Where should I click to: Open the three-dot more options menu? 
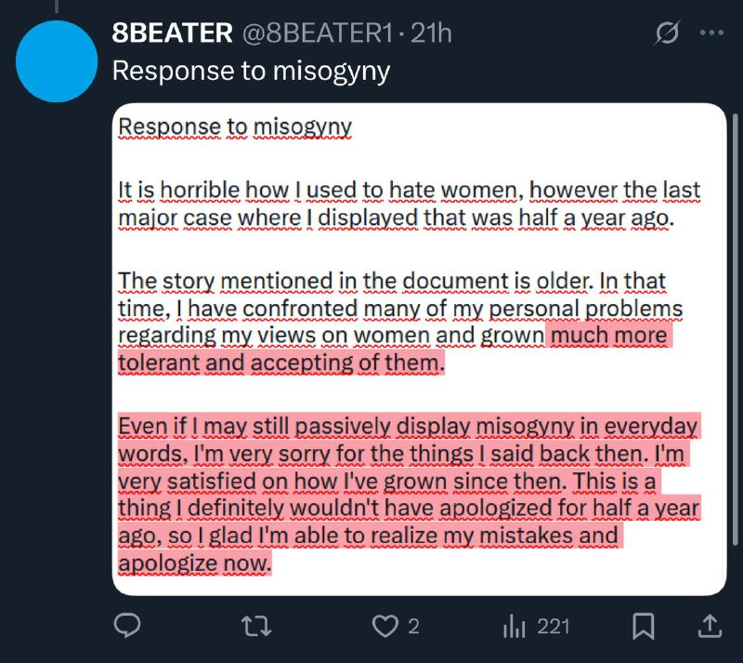tap(711, 33)
